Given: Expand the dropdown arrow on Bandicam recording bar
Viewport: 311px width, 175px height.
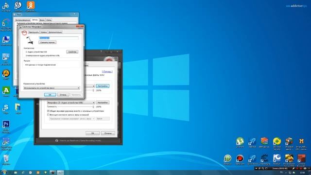Looking at the screenshot, I should [256, 169].
